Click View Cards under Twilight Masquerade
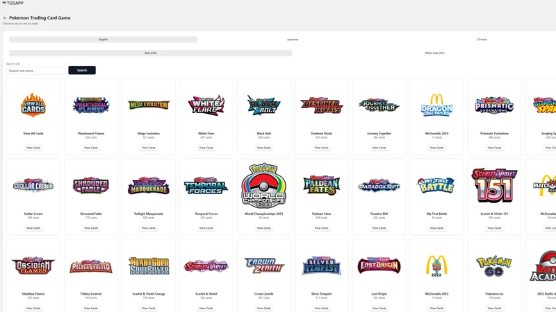Image resolution: width=556 pixels, height=312 pixels. click(149, 228)
